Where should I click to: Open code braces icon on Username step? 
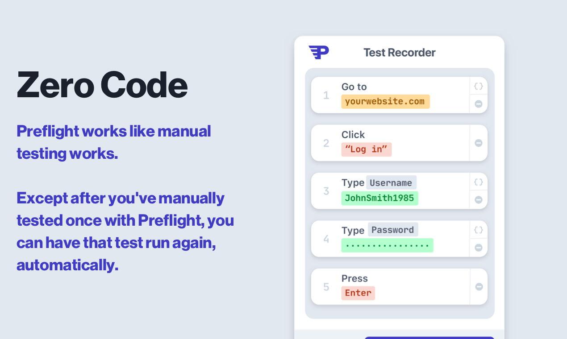pos(478,182)
